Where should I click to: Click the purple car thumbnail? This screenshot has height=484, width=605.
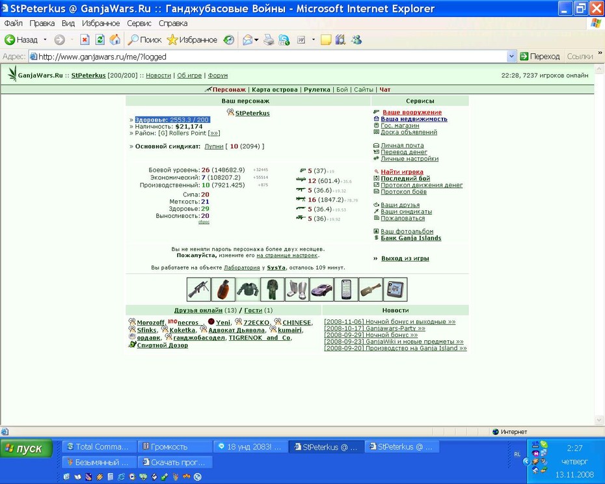(x=322, y=289)
